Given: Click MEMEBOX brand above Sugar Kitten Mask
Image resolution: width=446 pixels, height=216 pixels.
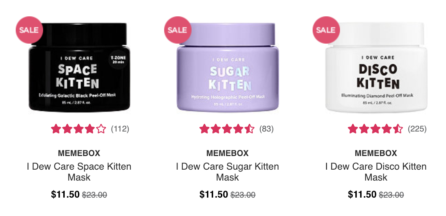Looking at the screenshot, I should tap(227, 153).
